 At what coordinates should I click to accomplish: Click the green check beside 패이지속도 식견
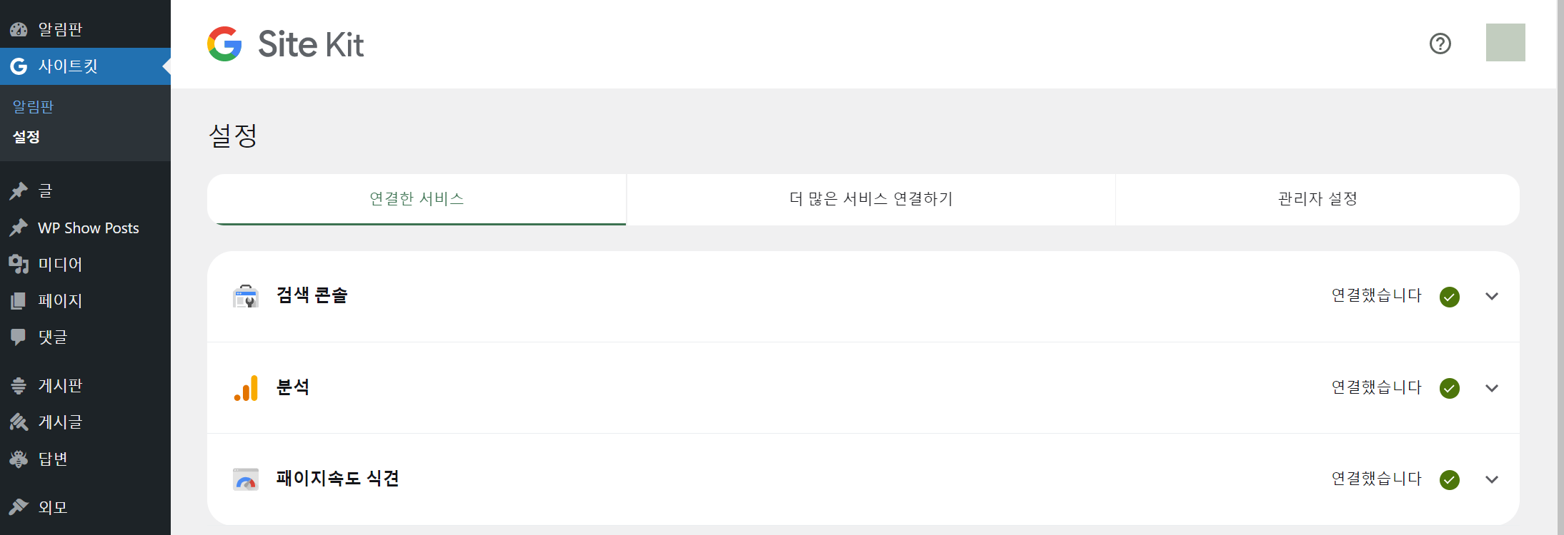click(x=1450, y=479)
